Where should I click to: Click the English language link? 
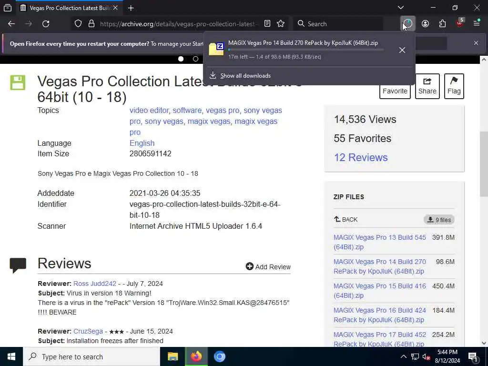coord(142,143)
